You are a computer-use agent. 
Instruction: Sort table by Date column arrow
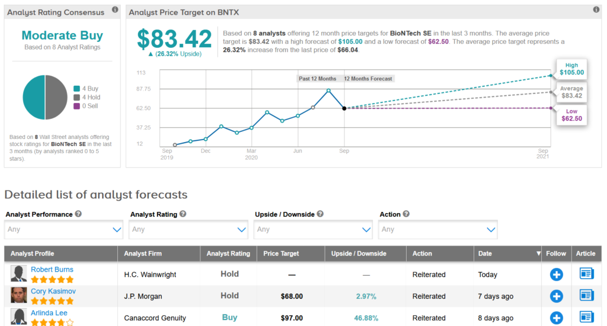click(x=538, y=254)
